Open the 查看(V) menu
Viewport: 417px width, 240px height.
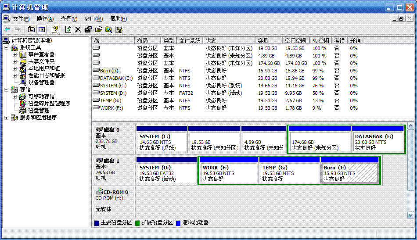tap(69, 19)
